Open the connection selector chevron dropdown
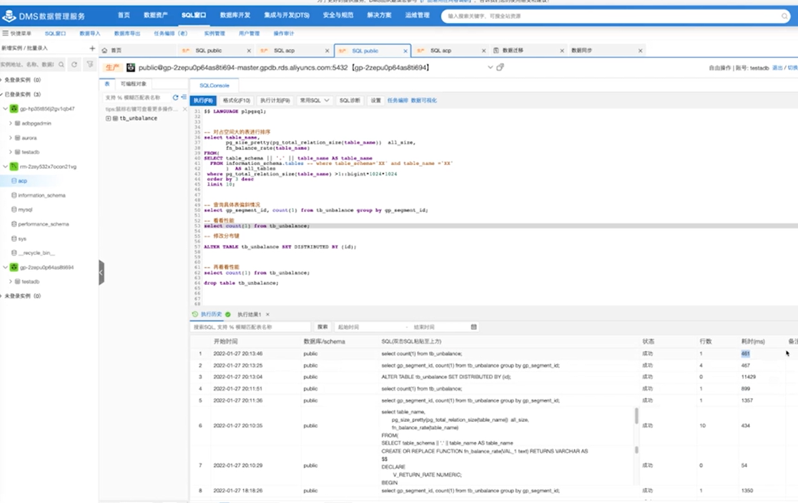This screenshot has height=503, width=798. pyautogui.click(x=490, y=67)
